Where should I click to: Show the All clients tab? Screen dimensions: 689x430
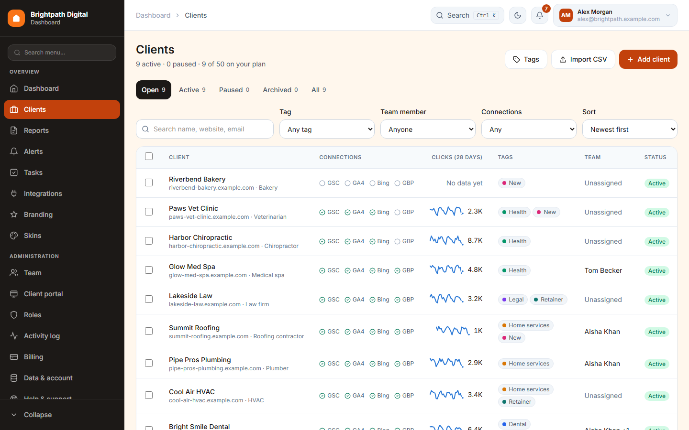coord(319,90)
